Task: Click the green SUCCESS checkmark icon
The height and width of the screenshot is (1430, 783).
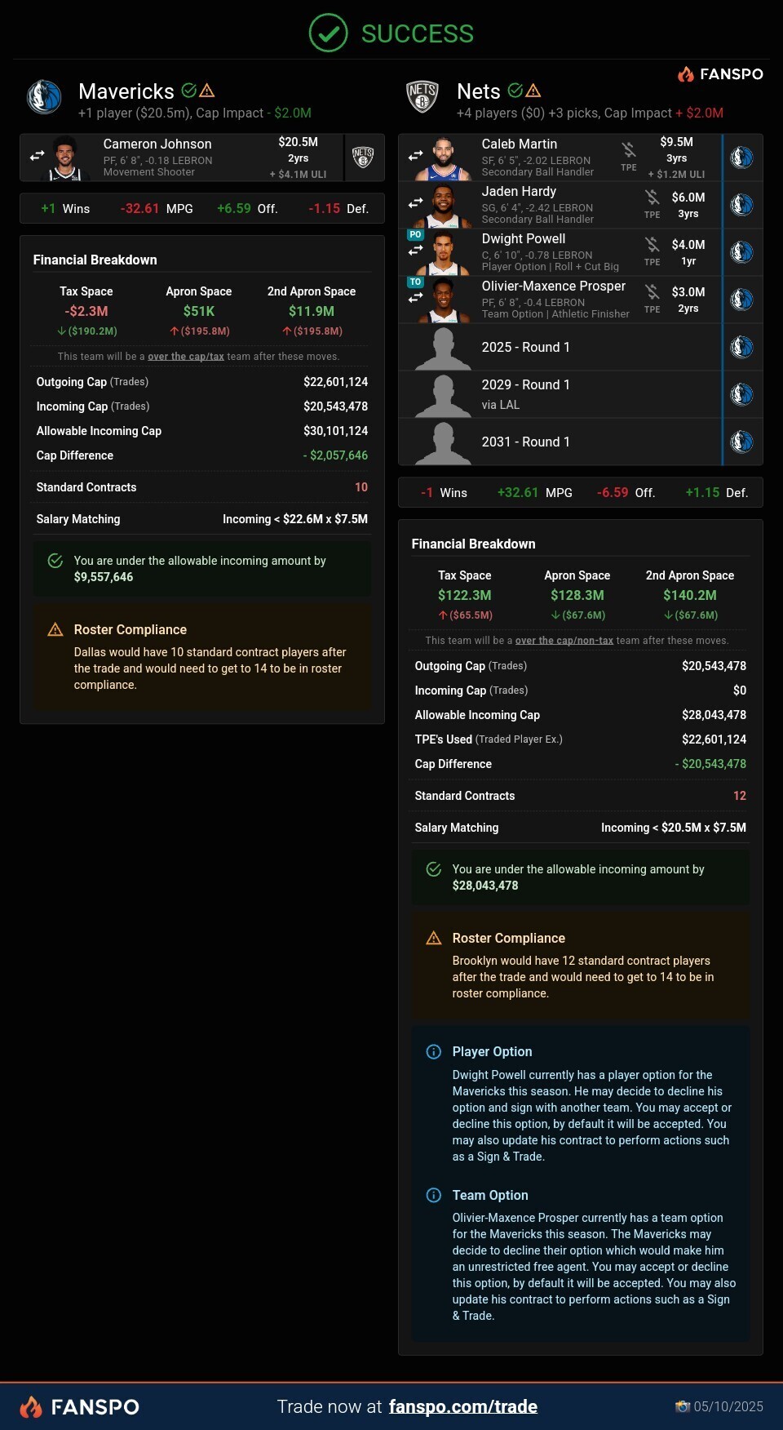Action: [328, 33]
